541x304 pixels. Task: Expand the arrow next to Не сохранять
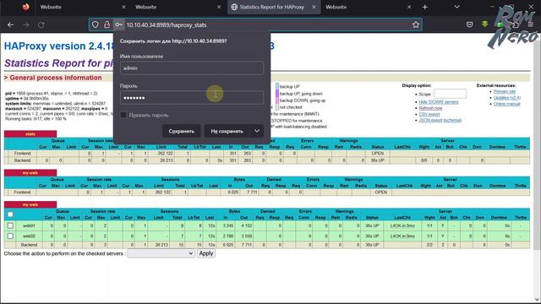pyautogui.click(x=257, y=131)
